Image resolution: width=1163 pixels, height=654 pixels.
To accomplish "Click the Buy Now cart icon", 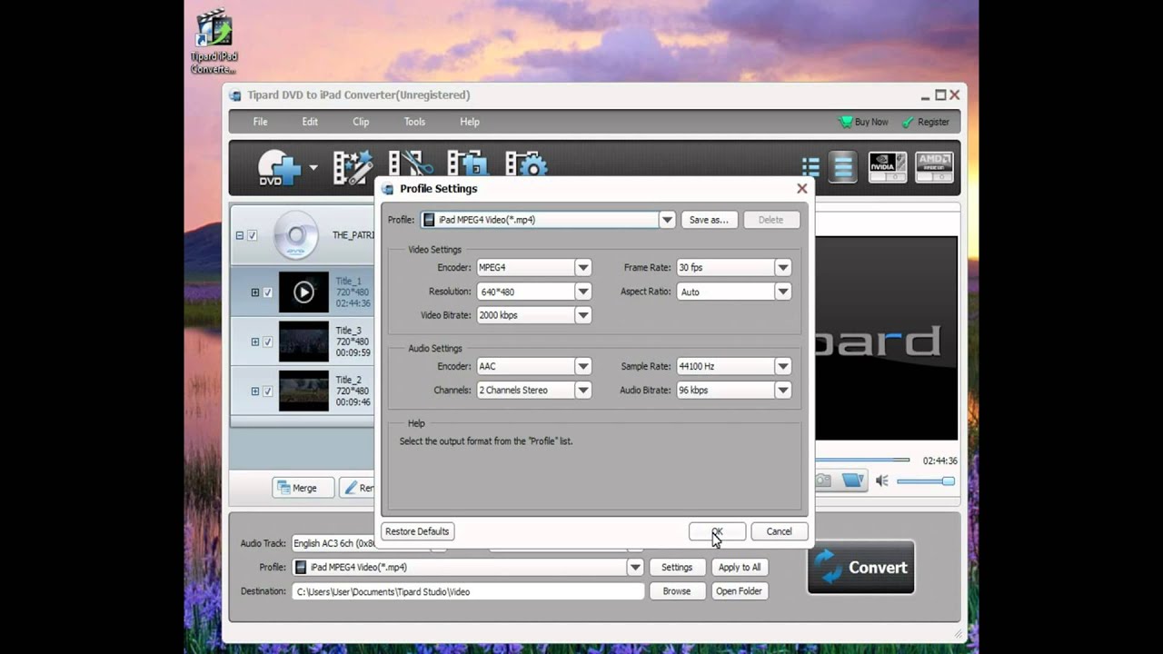I will pyautogui.click(x=845, y=122).
